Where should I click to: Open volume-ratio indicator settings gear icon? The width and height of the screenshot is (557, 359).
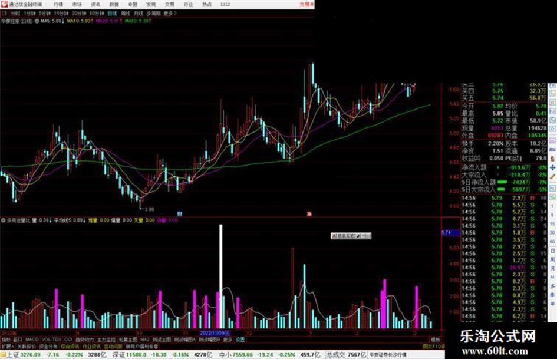click(x=3, y=220)
